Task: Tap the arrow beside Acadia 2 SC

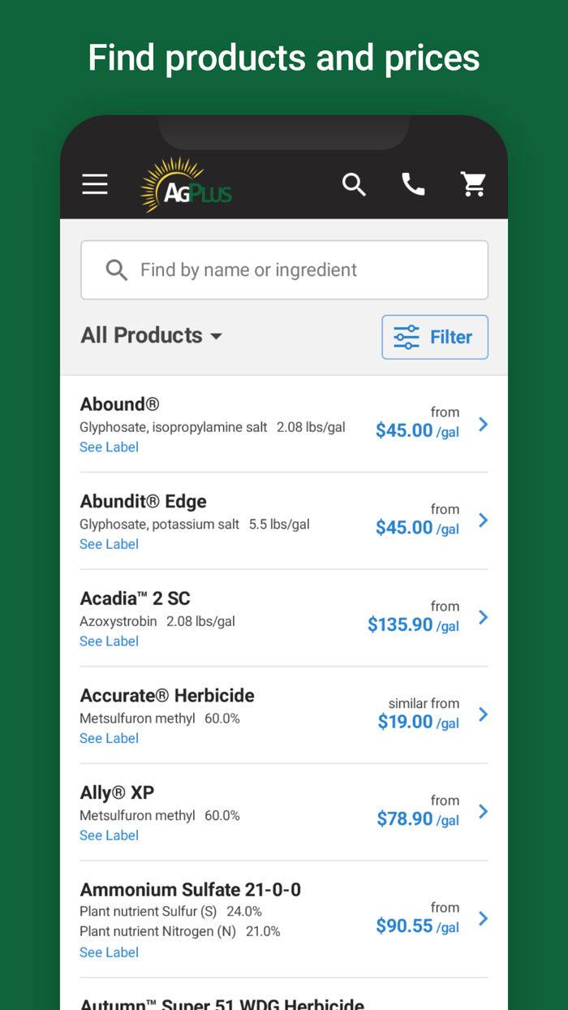Action: click(x=483, y=617)
